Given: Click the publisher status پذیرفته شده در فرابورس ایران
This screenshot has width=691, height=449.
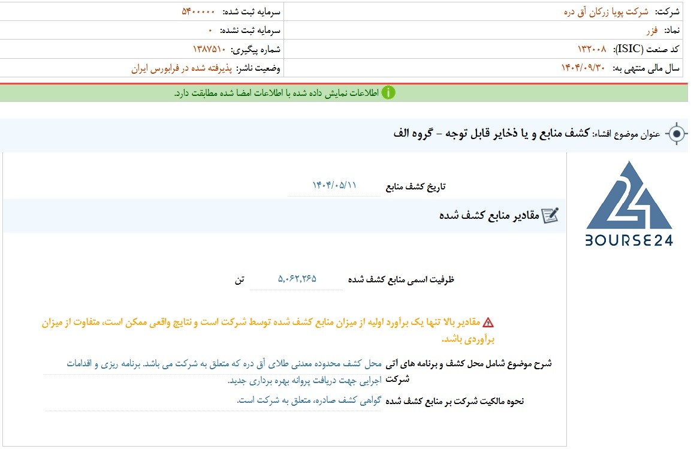Looking at the screenshot, I should (x=182, y=68).
